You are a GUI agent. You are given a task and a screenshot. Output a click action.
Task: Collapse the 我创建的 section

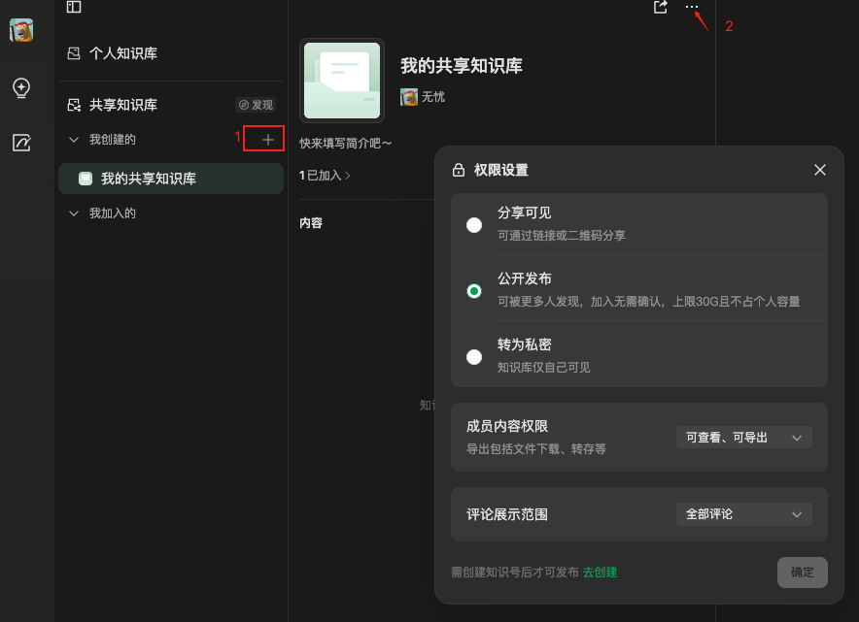pos(73,138)
